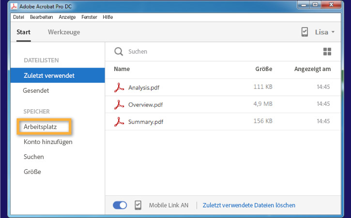351x218 pixels.
Task: Turn off the Mobile Link toggle
Action: click(120, 205)
